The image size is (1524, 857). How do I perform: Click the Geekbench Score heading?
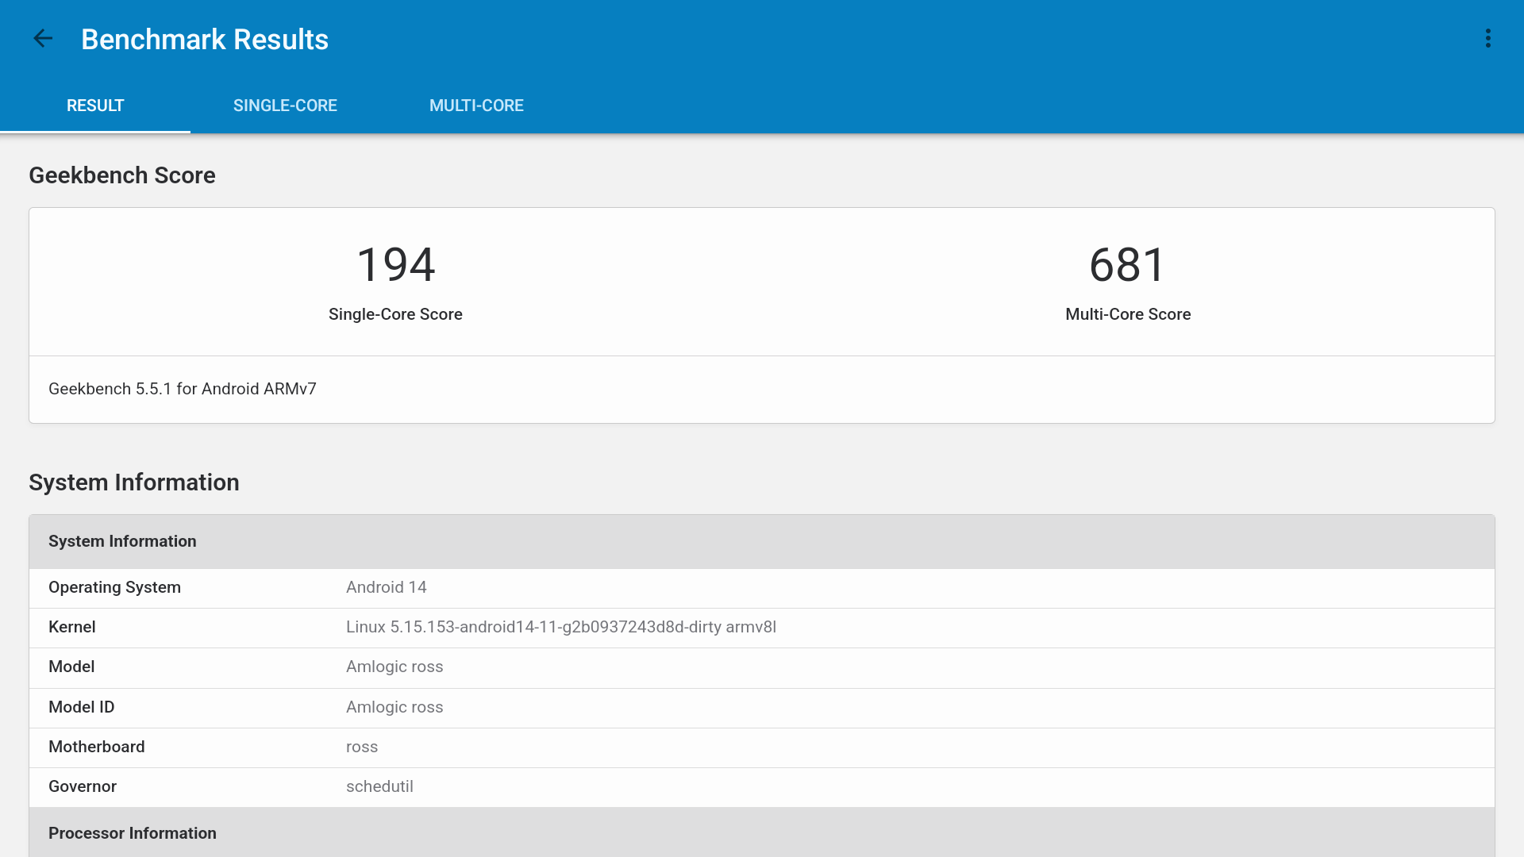point(122,175)
